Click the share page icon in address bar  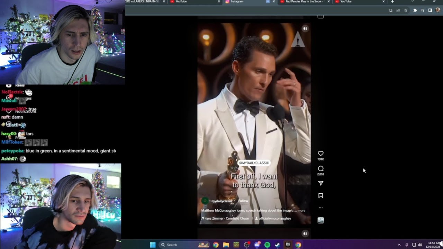[398, 10]
